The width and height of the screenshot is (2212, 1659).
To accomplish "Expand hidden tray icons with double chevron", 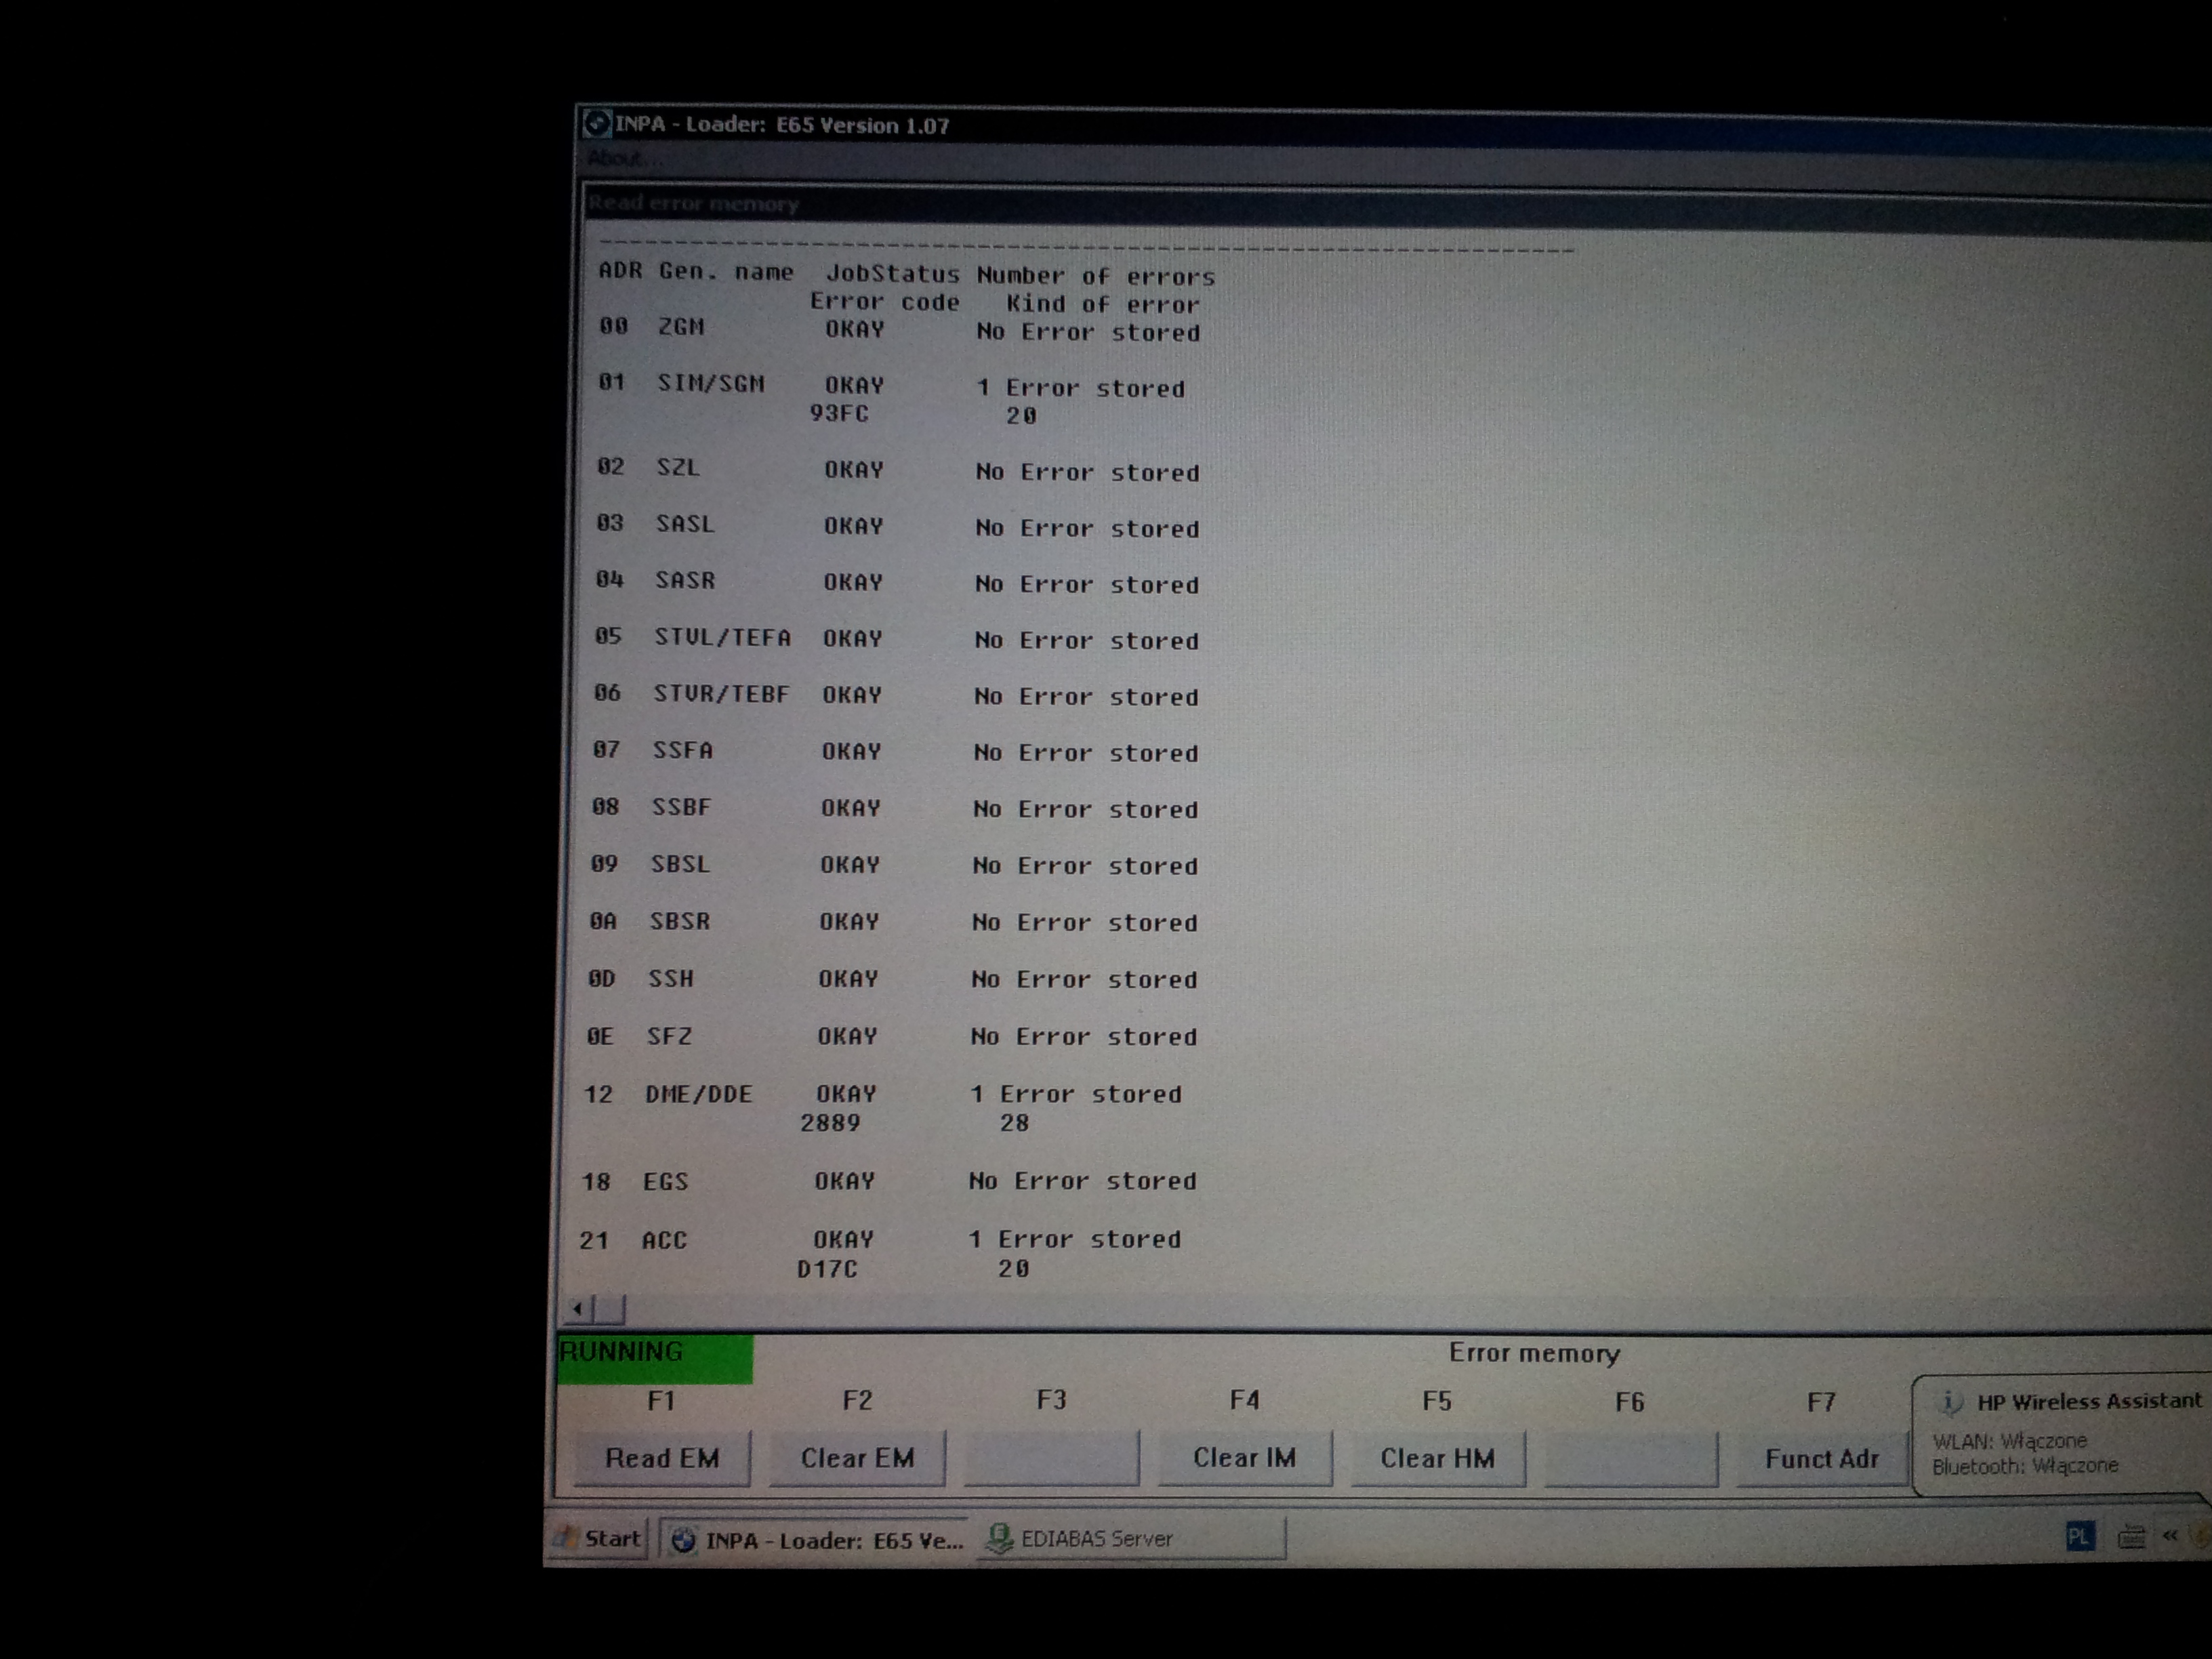I will (x=2169, y=1535).
